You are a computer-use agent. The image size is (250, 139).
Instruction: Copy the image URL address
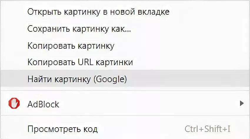[x=80, y=62]
